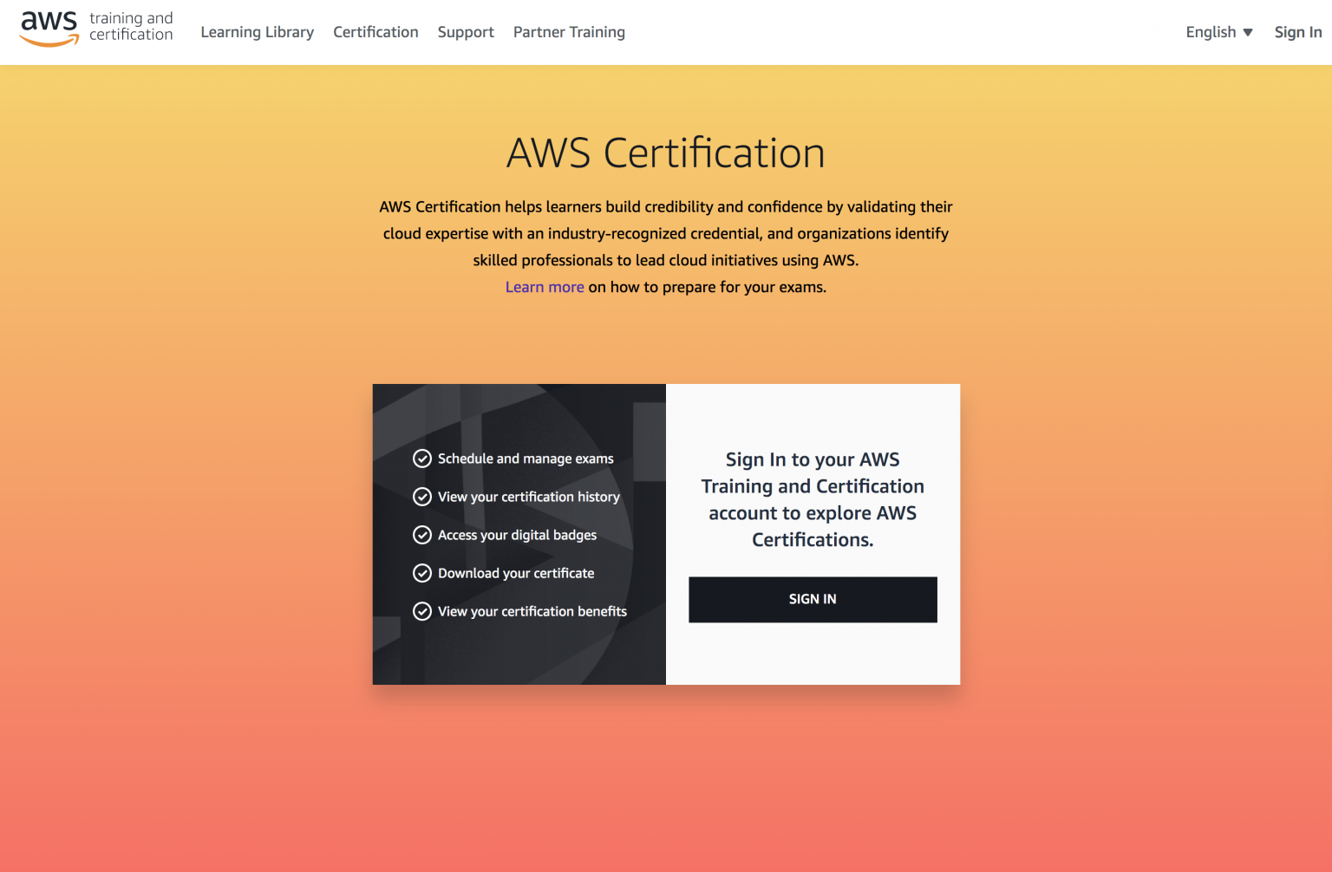Click the checkmark beside "View your certification benefits"
The height and width of the screenshot is (872, 1332).
(422, 611)
